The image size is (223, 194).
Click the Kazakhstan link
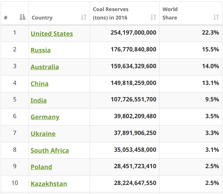(49, 184)
